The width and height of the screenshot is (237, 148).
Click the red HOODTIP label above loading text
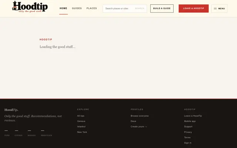(46, 40)
